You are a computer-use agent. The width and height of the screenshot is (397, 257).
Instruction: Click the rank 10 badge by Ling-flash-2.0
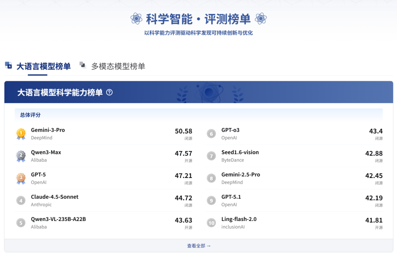tap(211, 223)
